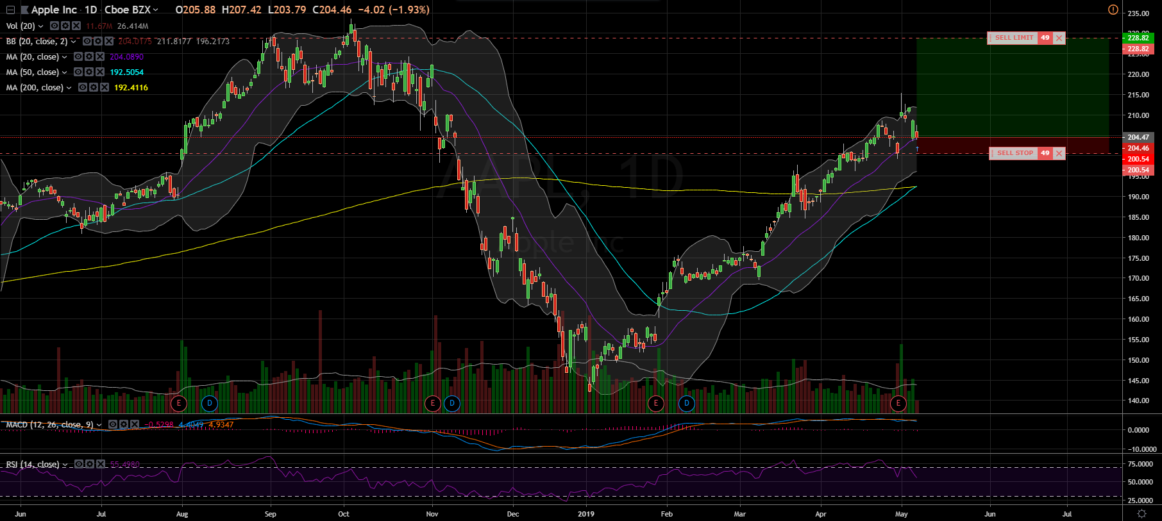The height and width of the screenshot is (521, 1162).
Task: Cancel the SELL LIMIT order with X
Action: click(1059, 38)
